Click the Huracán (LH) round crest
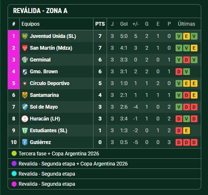Viewport: 208px width, 195px height. 25,119
